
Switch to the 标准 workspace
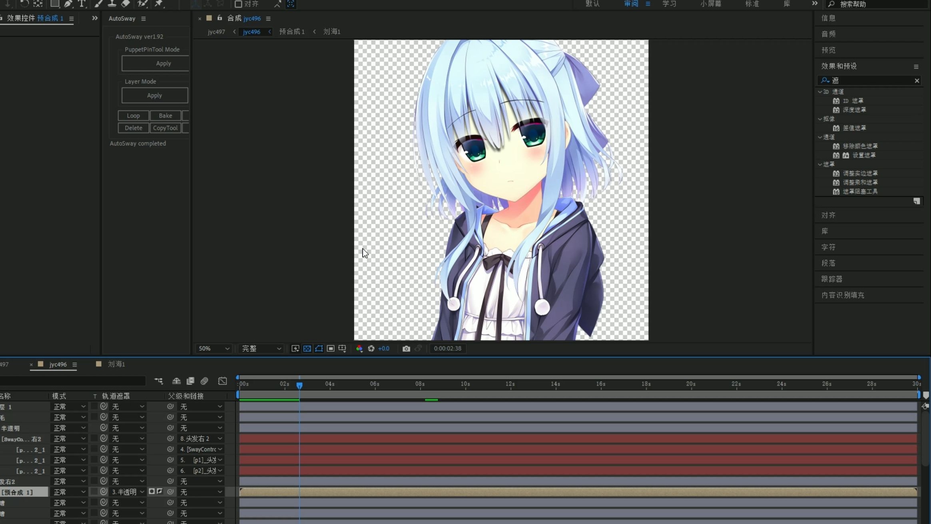click(752, 4)
